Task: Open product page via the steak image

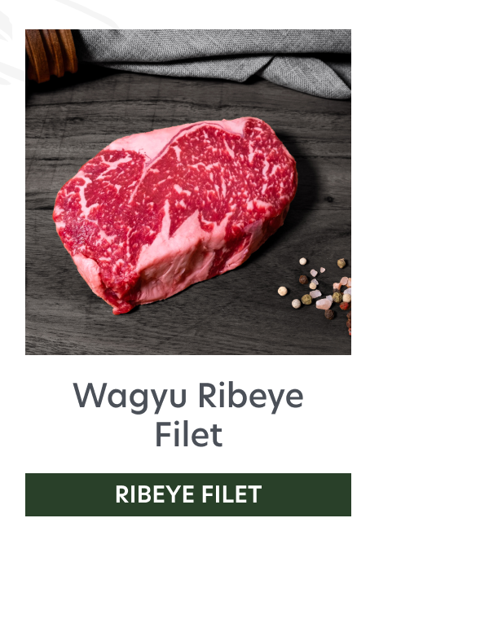Action: [x=187, y=191]
